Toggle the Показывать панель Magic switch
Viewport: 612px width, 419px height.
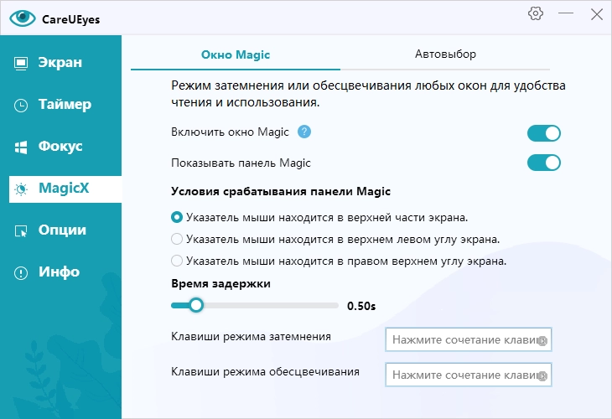[543, 163]
